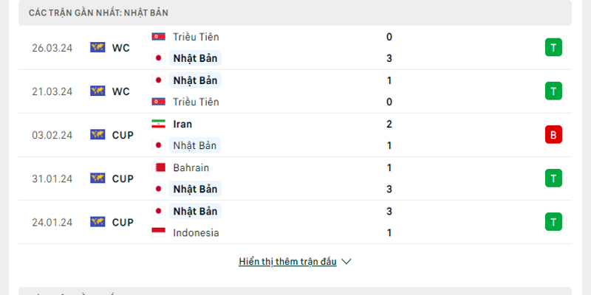
Task: Open the Bahrain team link
Action: click(x=191, y=167)
